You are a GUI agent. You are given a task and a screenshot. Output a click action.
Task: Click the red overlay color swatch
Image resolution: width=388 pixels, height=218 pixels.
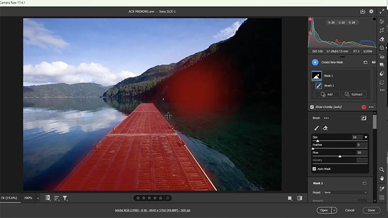point(364,107)
